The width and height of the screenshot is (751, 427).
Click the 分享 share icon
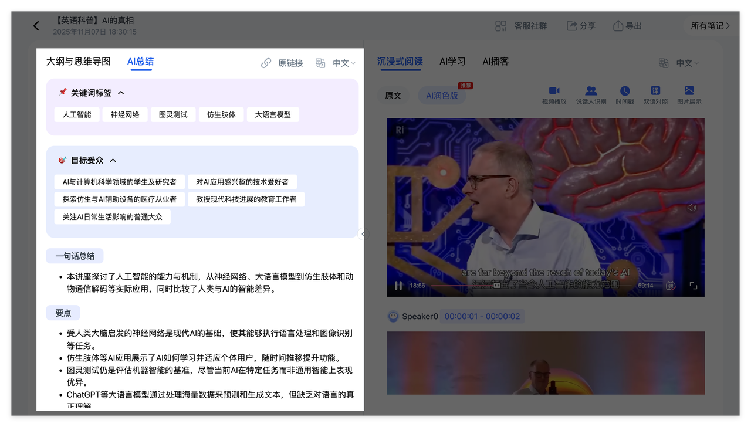click(572, 26)
